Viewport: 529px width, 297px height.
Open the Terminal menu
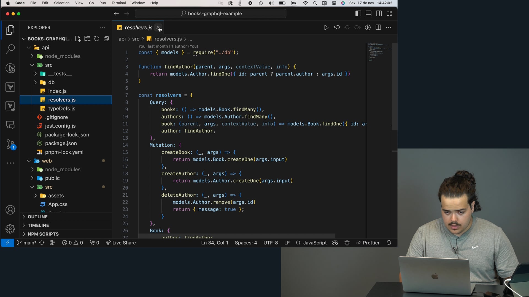tap(118, 3)
